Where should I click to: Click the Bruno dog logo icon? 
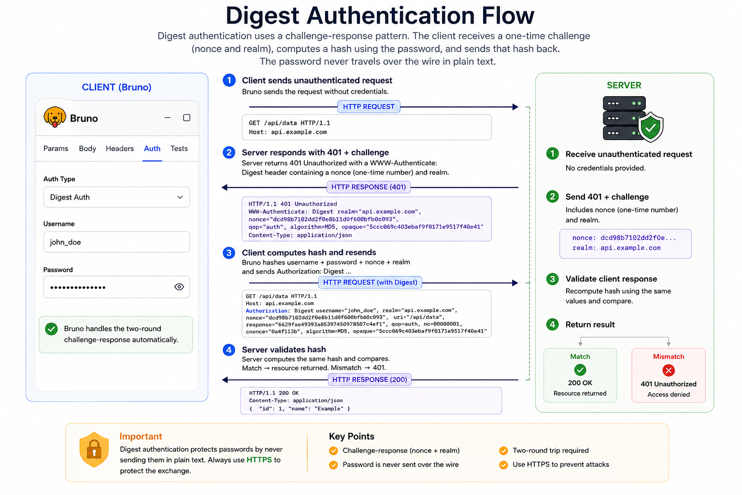55,117
